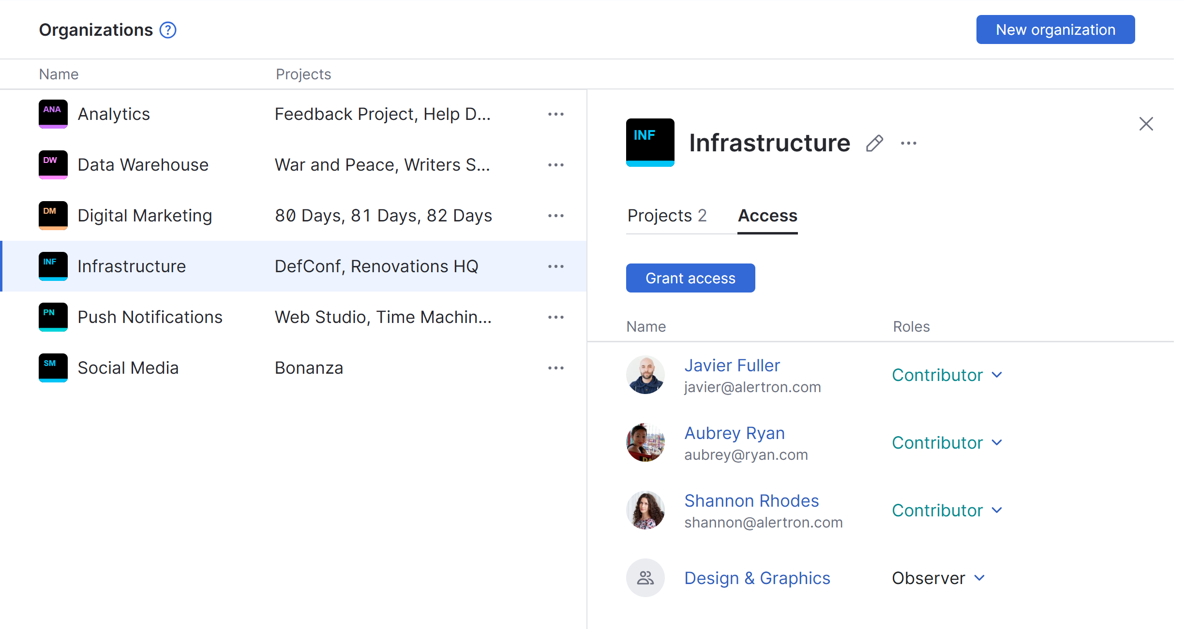Click the New organization button

[x=1055, y=29]
